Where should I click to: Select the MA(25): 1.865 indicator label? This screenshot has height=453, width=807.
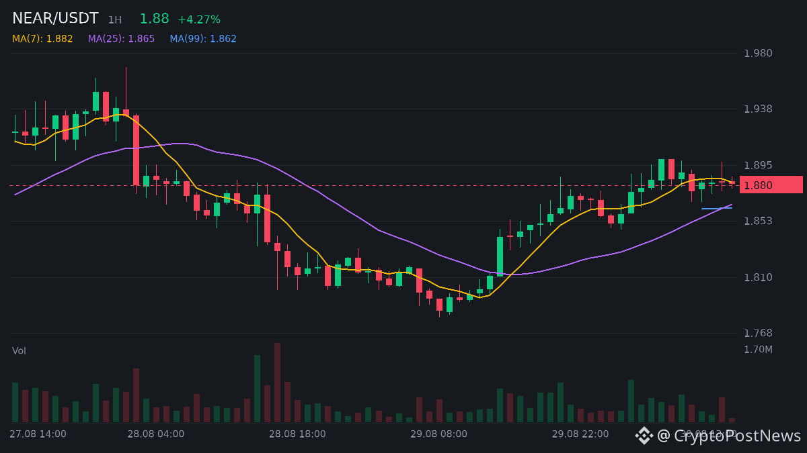point(121,39)
